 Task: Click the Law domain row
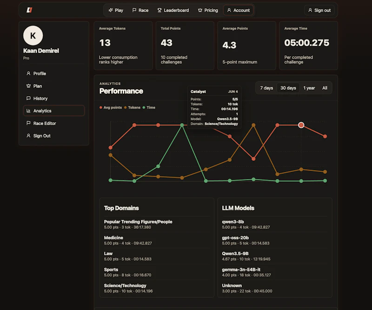point(157,256)
